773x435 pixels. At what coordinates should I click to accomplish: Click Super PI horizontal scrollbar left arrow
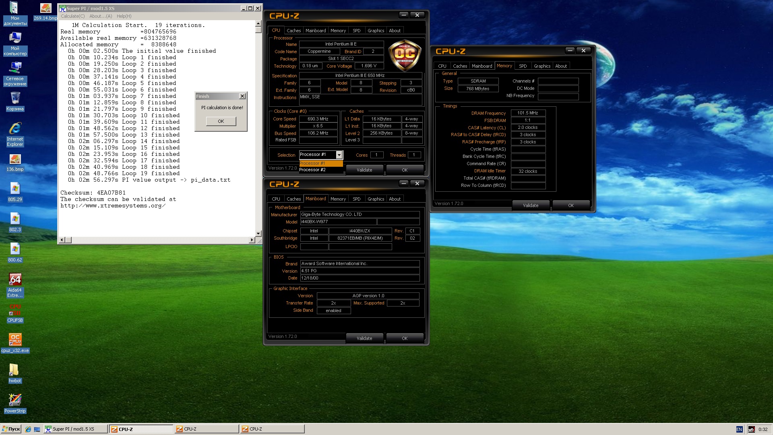click(x=62, y=240)
